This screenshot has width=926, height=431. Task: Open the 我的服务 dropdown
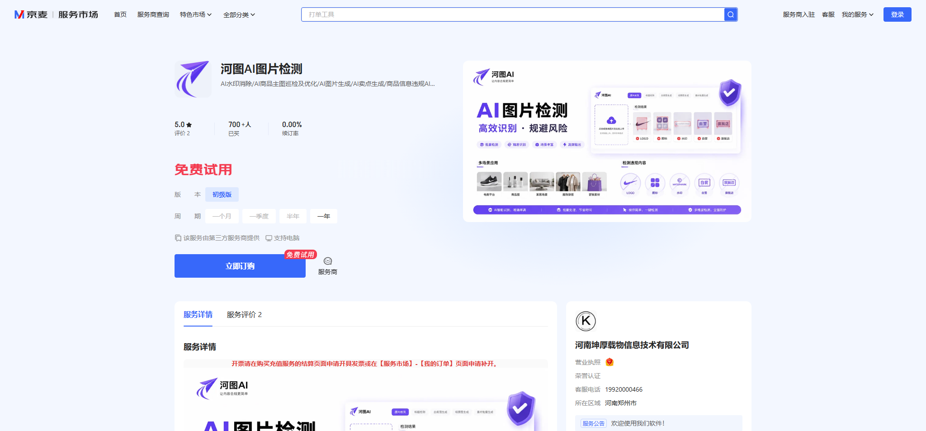pos(857,14)
